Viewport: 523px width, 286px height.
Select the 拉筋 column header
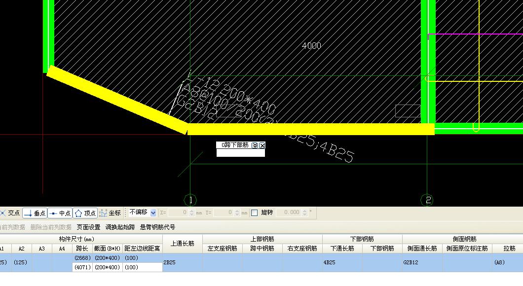(x=509, y=249)
